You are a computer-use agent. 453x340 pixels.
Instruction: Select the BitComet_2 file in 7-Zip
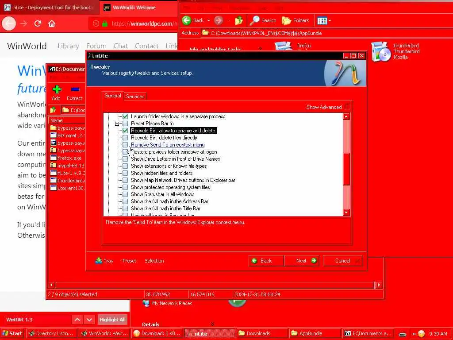68,135
